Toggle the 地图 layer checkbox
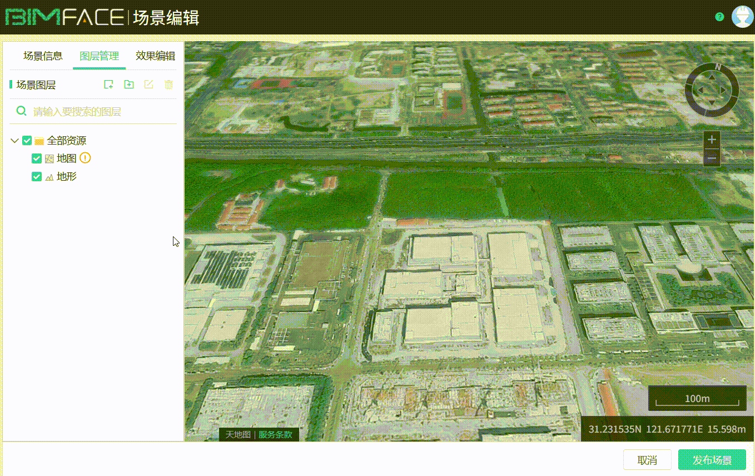The image size is (755, 476). [37, 158]
